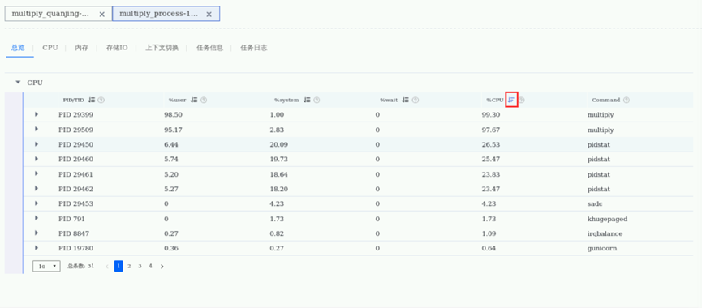The width and height of the screenshot is (702, 308).
Task: Click the gunicorn command cell
Action: (x=602, y=249)
